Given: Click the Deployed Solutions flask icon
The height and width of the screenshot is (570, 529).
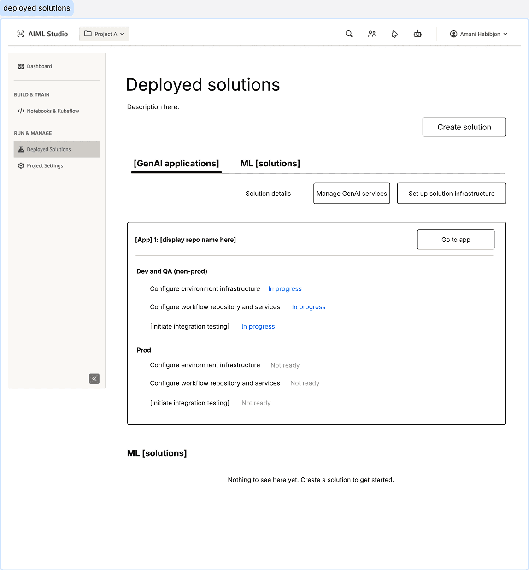Looking at the screenshot, I should (21, 149).
